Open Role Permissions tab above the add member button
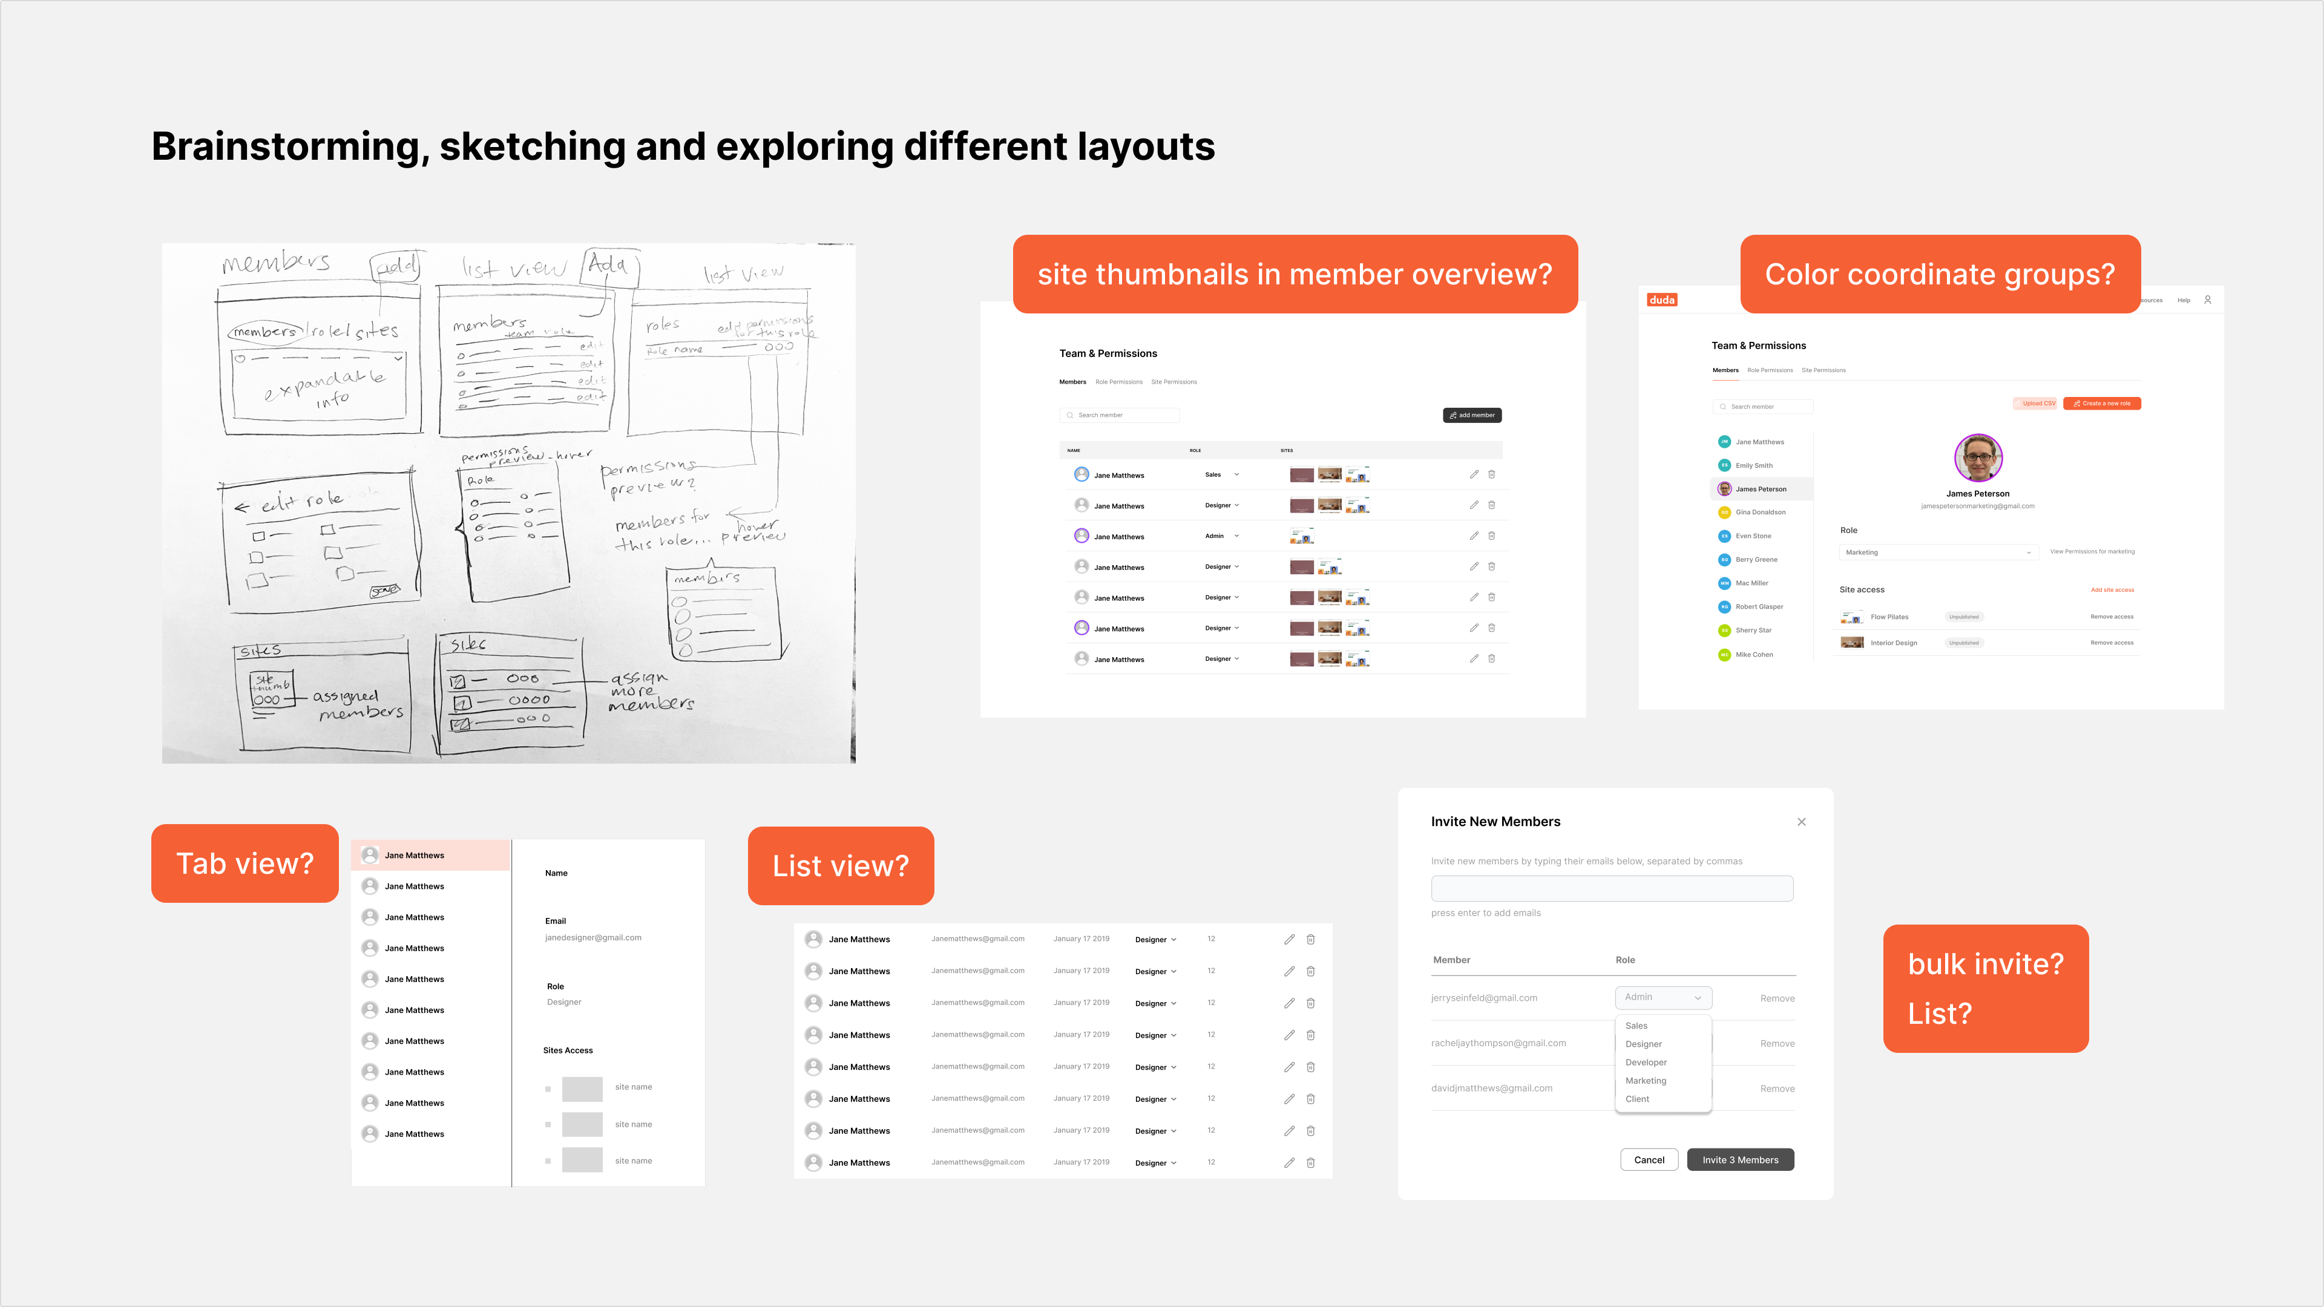The height and width of the screenshot is (1307, 2324). tap(1118, 382)
